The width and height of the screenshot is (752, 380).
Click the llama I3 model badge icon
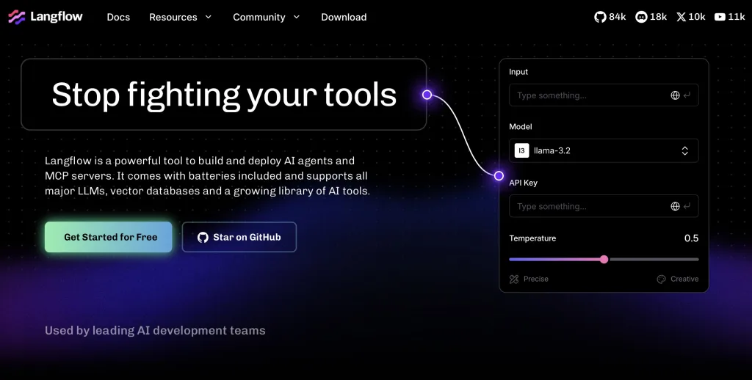[522, 150]
